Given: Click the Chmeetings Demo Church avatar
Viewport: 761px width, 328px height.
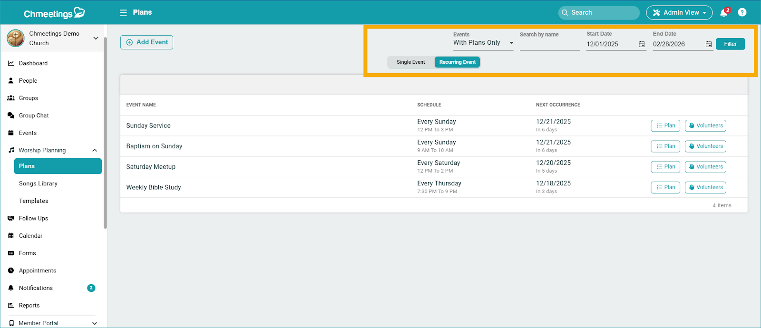Looking at the screenshot, I should (x=16, y=38).
